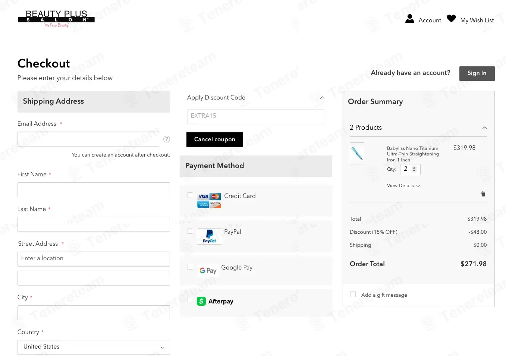Viewport: 506px width, 356px height.
Task: Click the Discount (15% OFF) label
Action: click(x=374, y=232)
